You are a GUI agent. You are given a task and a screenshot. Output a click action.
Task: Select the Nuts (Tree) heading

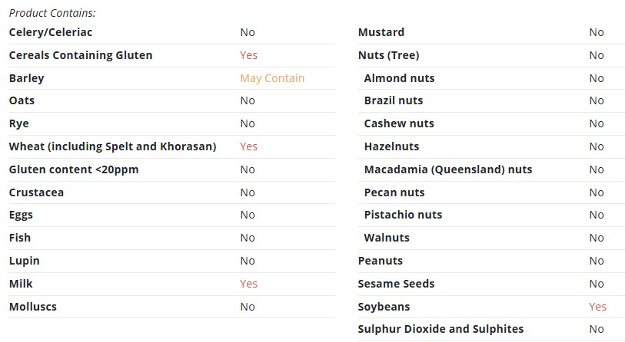[x=389, y=55]
